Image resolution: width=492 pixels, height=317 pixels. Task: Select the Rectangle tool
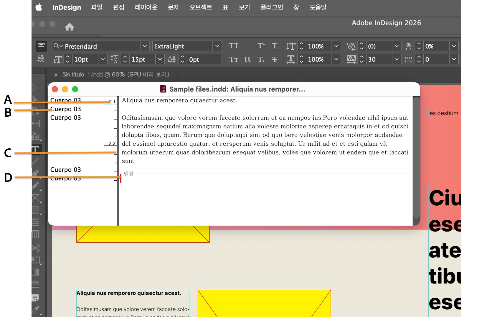click(x=36, y=210)
